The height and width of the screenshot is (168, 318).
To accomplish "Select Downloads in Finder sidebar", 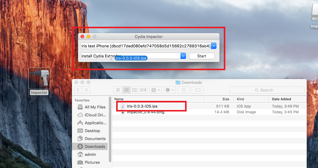I will point(90,146).
